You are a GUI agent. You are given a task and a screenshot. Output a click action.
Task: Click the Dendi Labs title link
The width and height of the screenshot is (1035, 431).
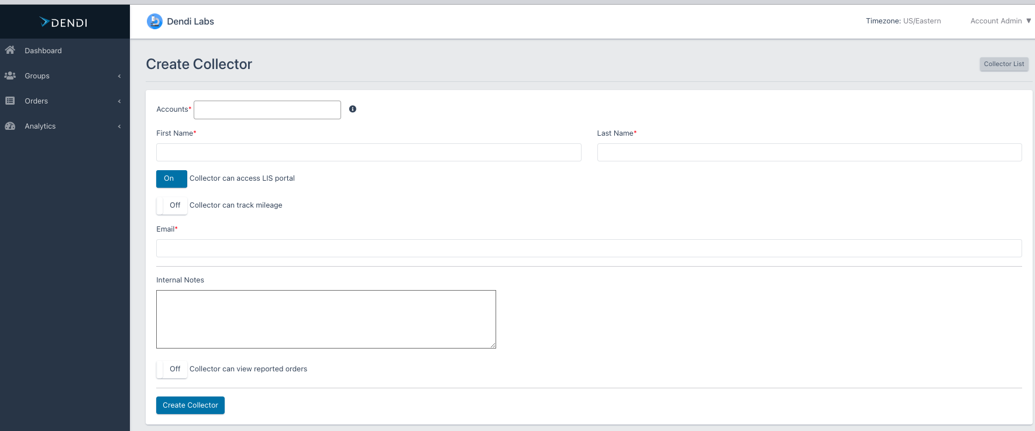pos(190,22)
